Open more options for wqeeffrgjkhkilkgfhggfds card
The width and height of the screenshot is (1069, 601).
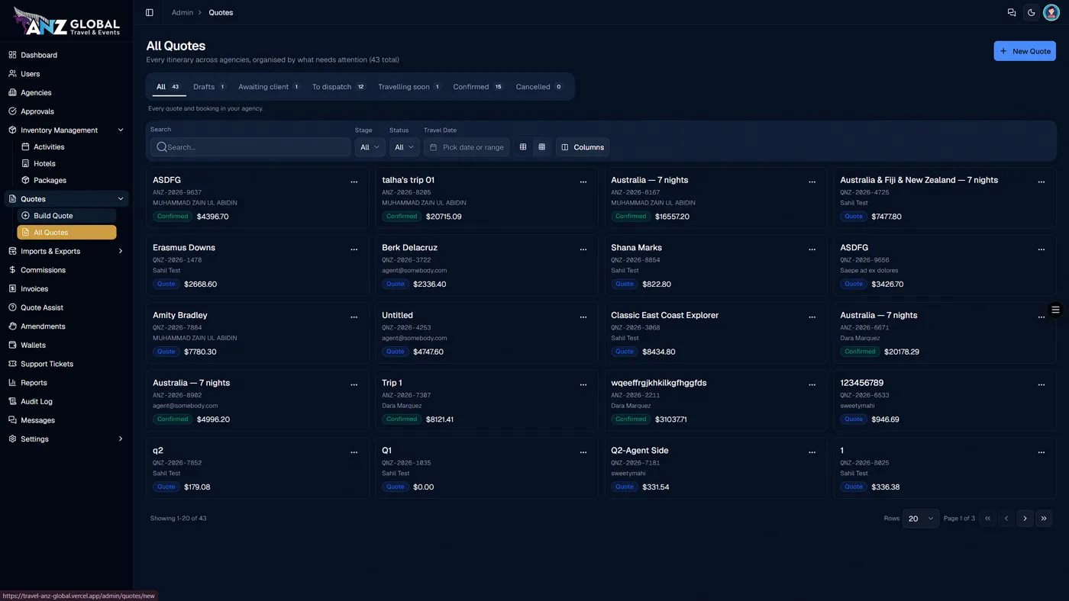click(x=812, y=385)
